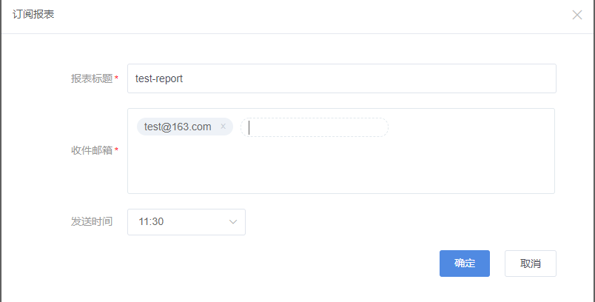Click empty space inside 收件邮箱 box
The image size is (595, 302).
[340, 167]
